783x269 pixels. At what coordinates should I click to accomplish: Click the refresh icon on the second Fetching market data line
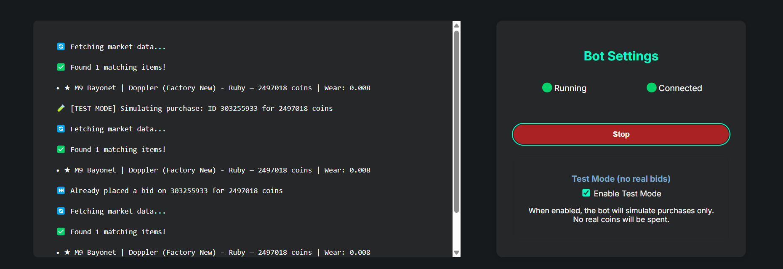[x=61, y=129]
